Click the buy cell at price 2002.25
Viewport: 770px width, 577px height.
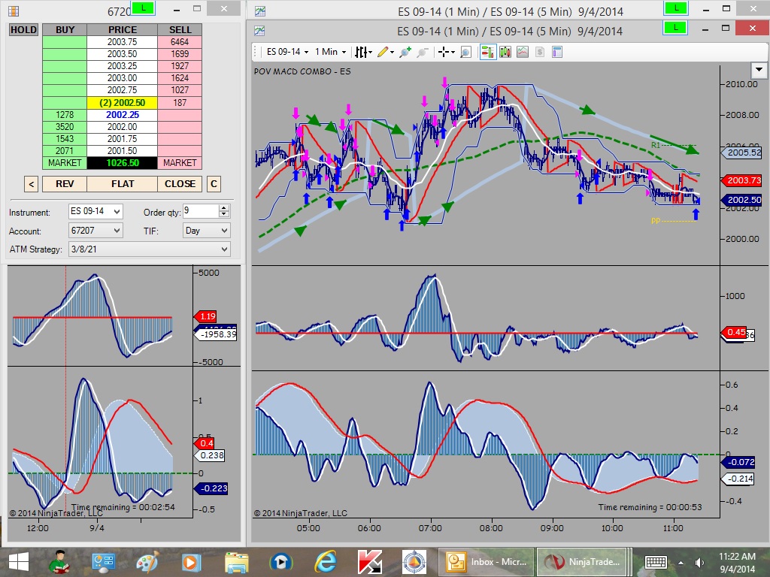pos(65,115)
